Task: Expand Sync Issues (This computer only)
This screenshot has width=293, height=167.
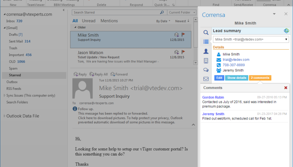Action: (x=4, y=95)
